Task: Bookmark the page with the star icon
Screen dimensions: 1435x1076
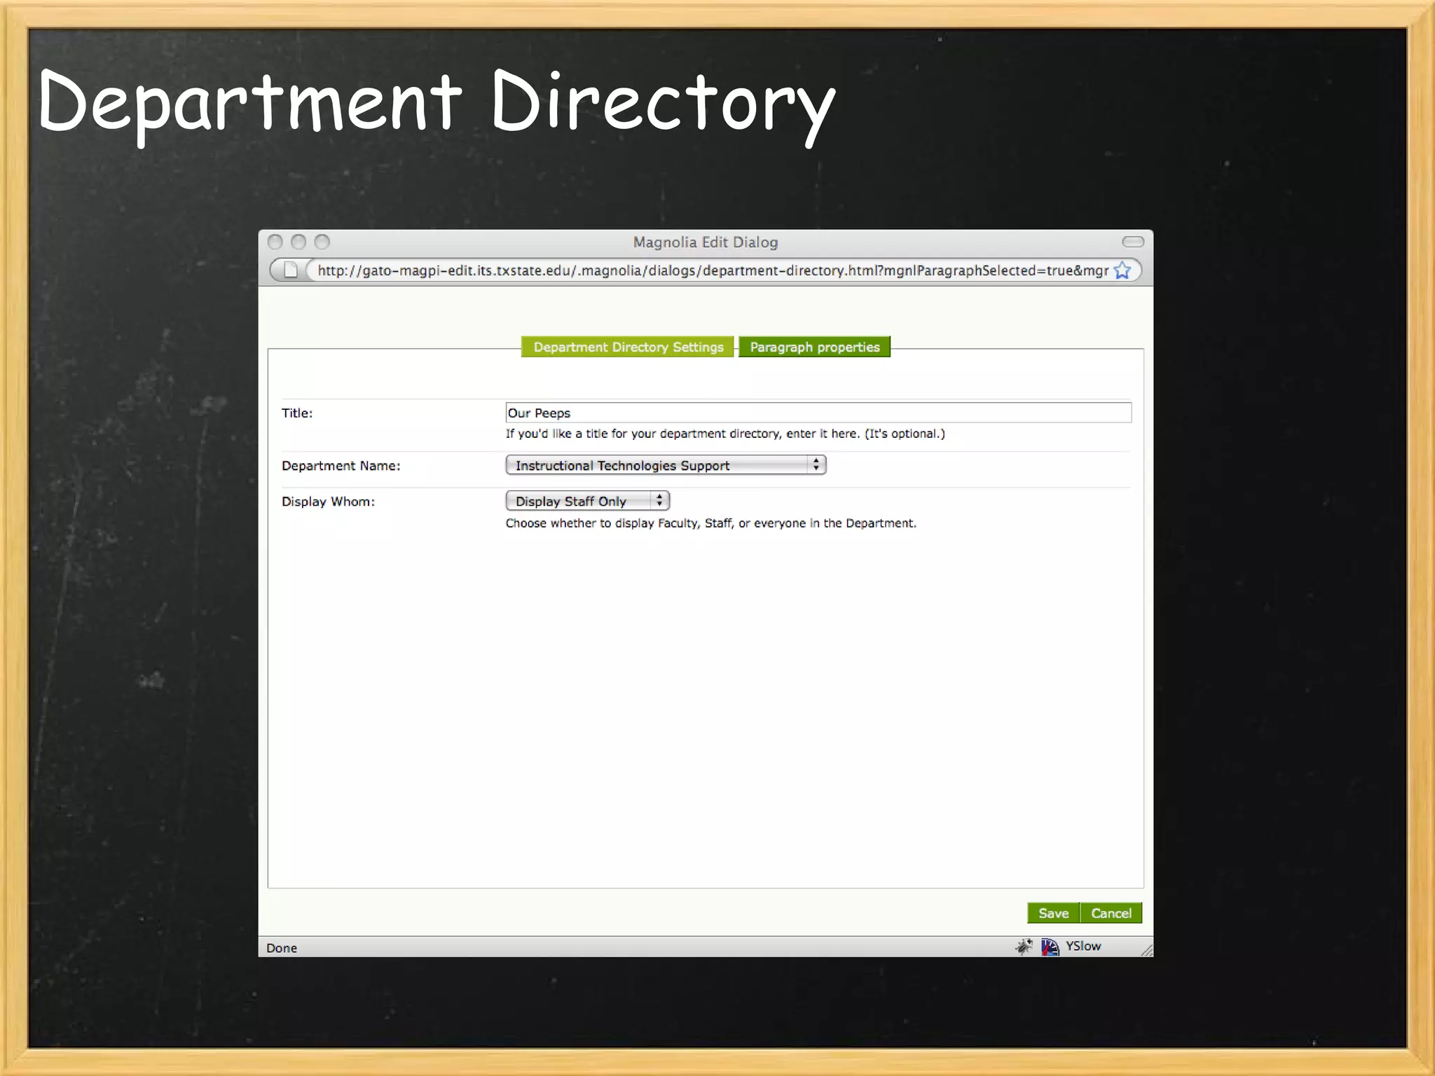Action: (1122, 270)
